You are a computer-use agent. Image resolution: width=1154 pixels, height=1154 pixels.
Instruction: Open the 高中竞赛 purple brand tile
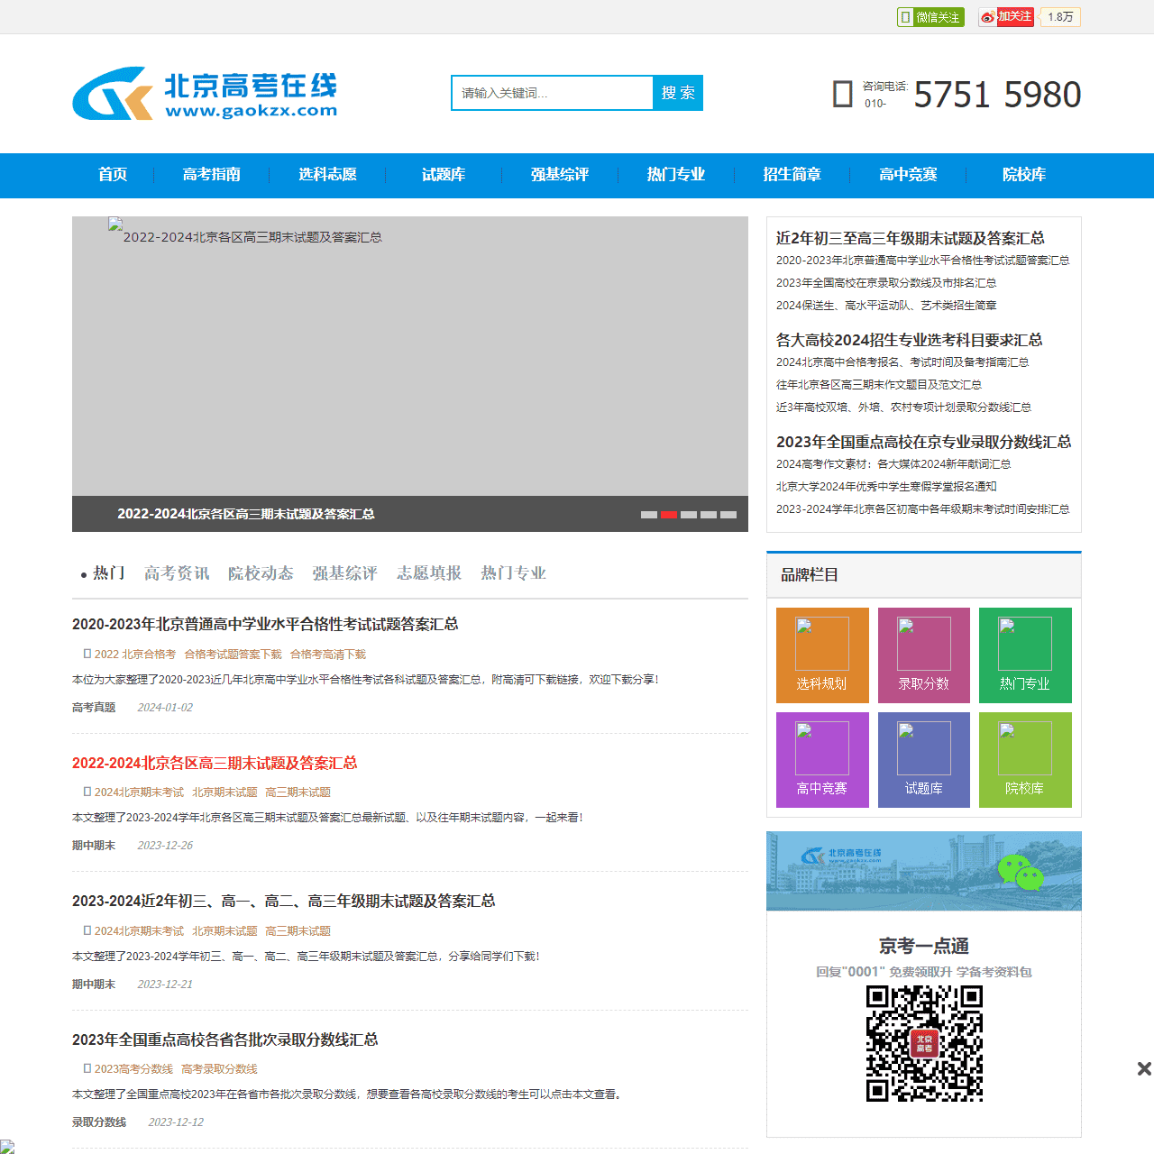pos(822,760)
